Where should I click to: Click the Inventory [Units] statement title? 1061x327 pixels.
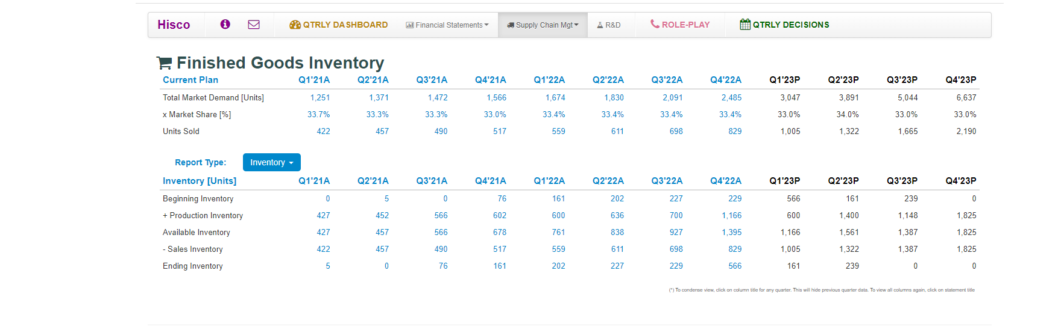point(200,181)
